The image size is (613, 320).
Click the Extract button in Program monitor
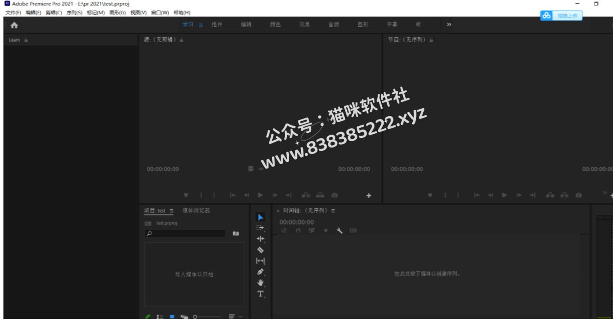(x=564, y=195)
